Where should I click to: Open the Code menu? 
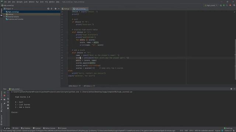26,2
